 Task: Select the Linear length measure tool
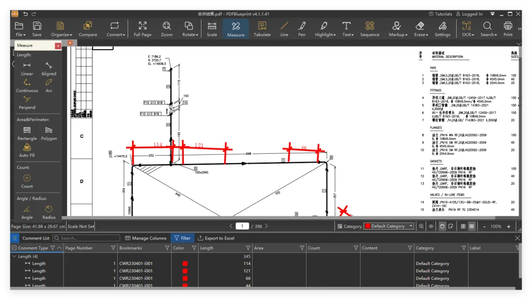click(x=27, y=68)
